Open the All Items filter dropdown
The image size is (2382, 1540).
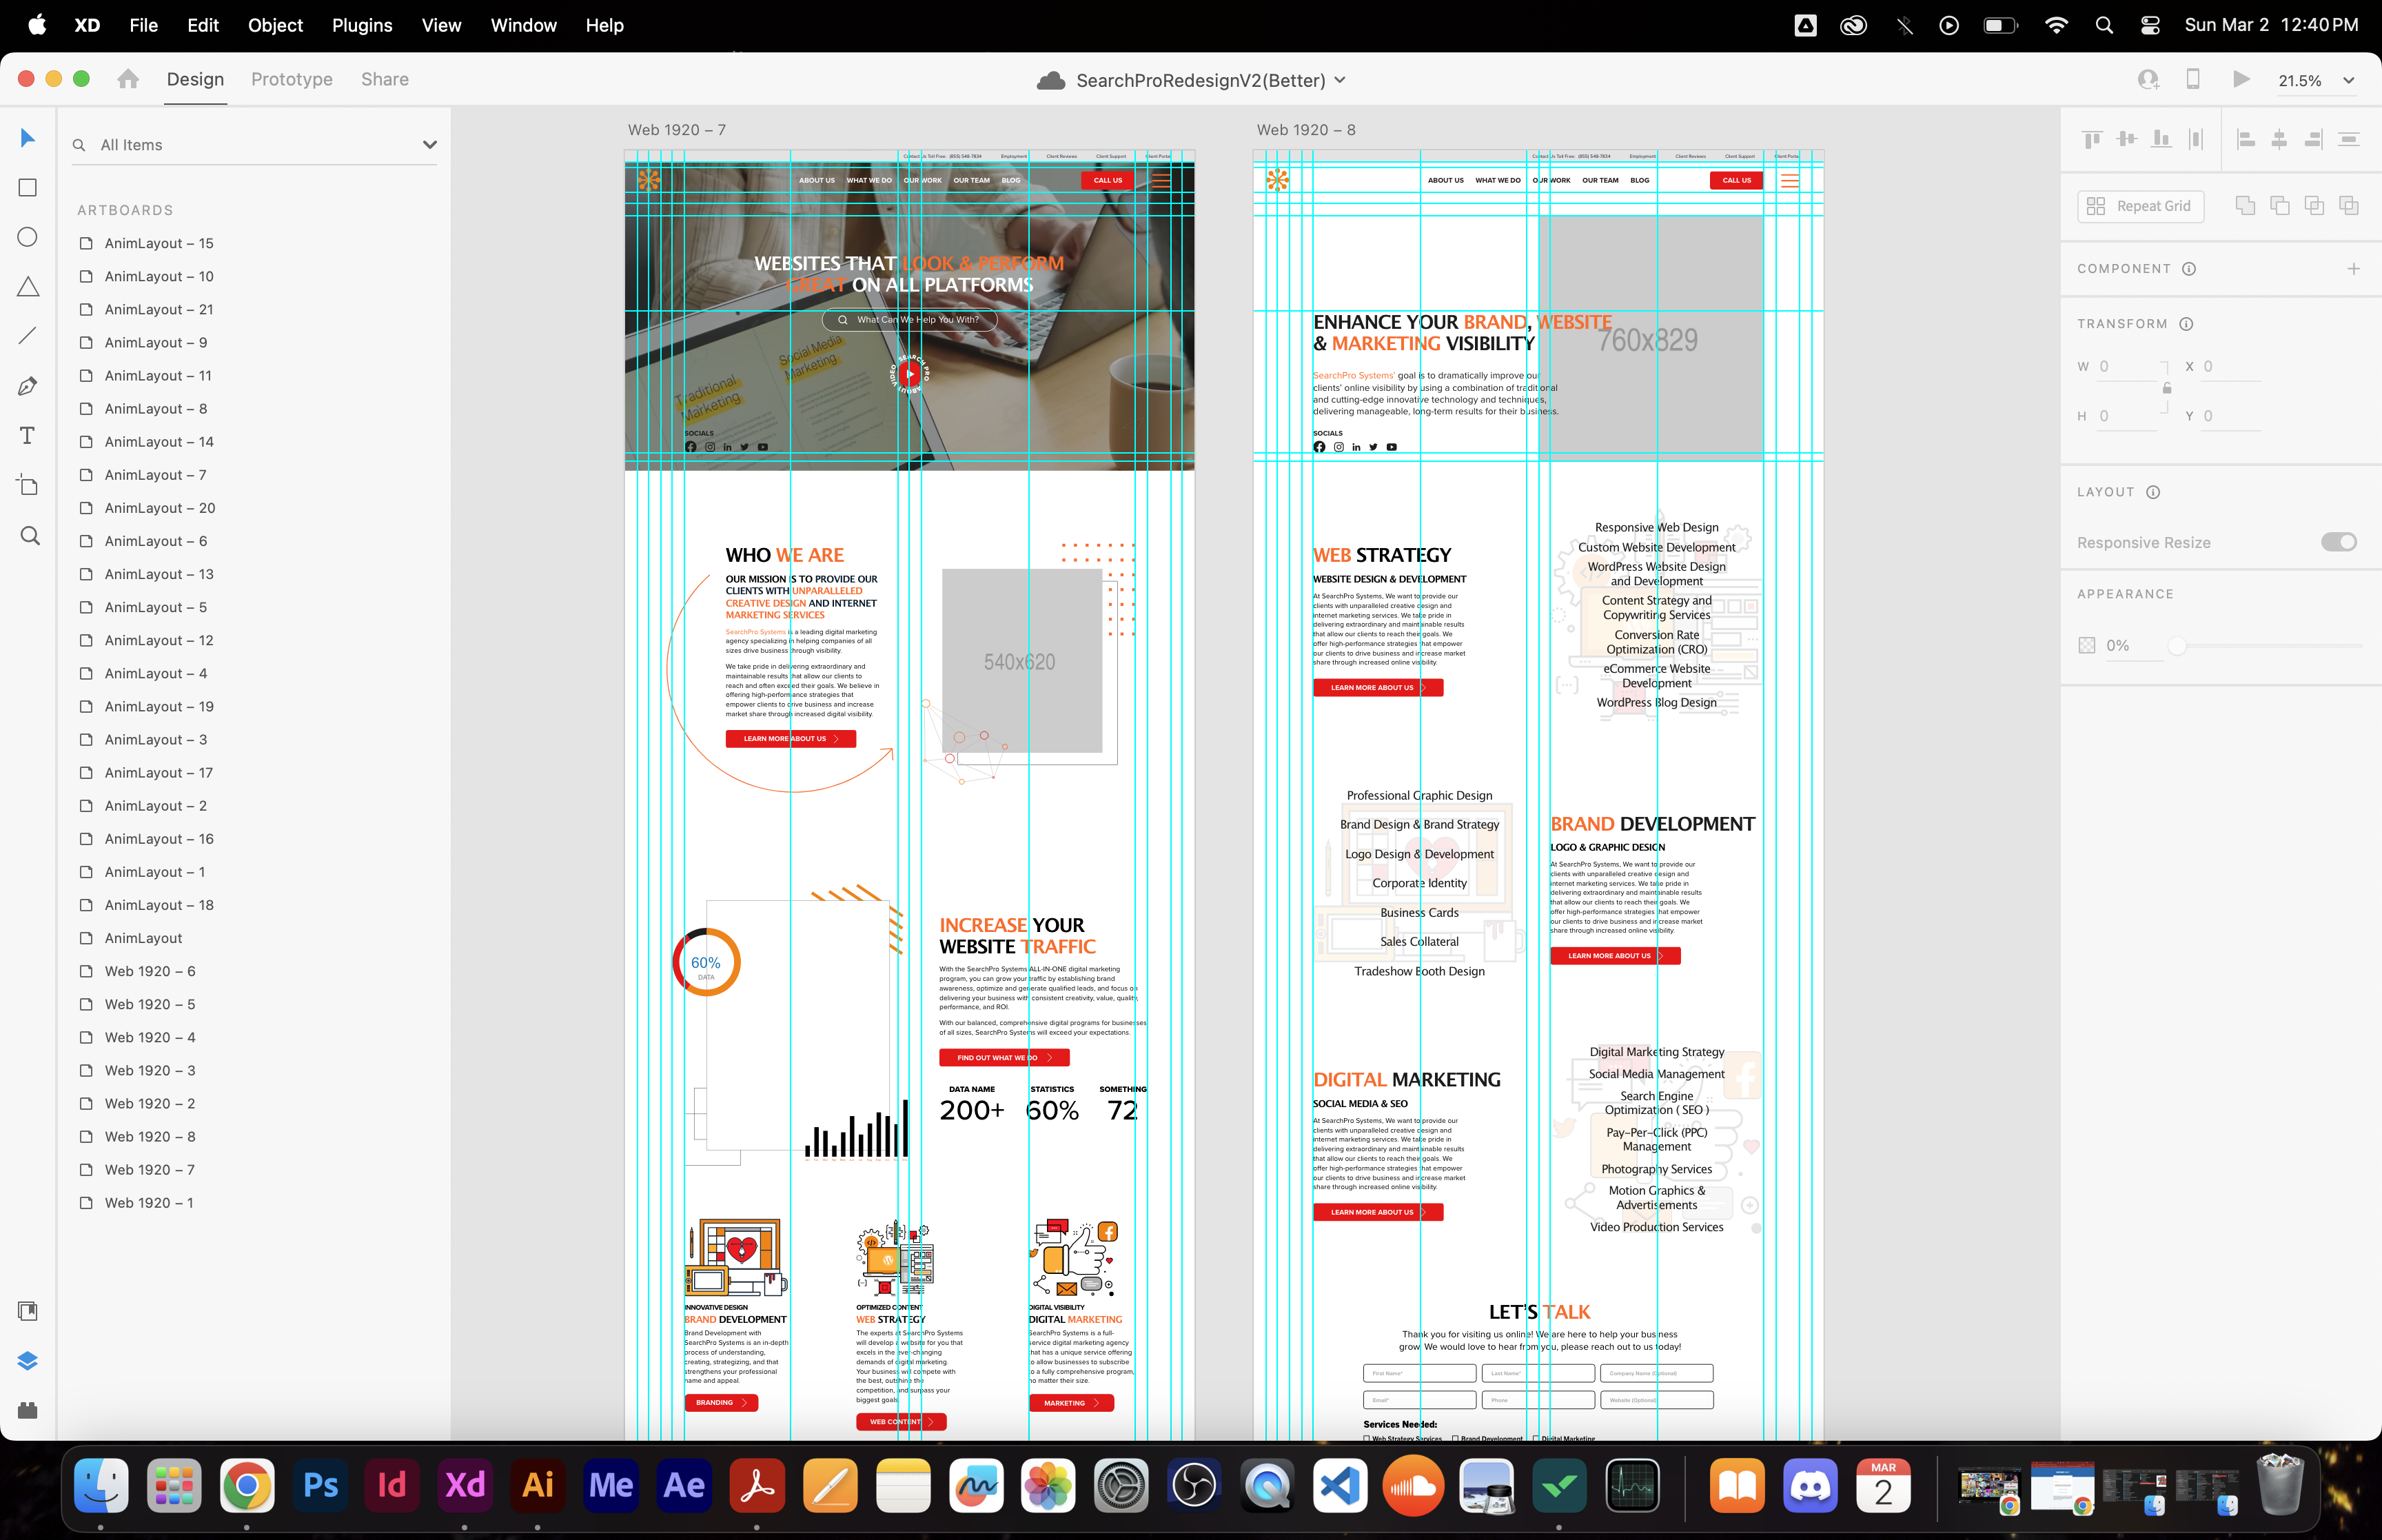pos(430,145)
